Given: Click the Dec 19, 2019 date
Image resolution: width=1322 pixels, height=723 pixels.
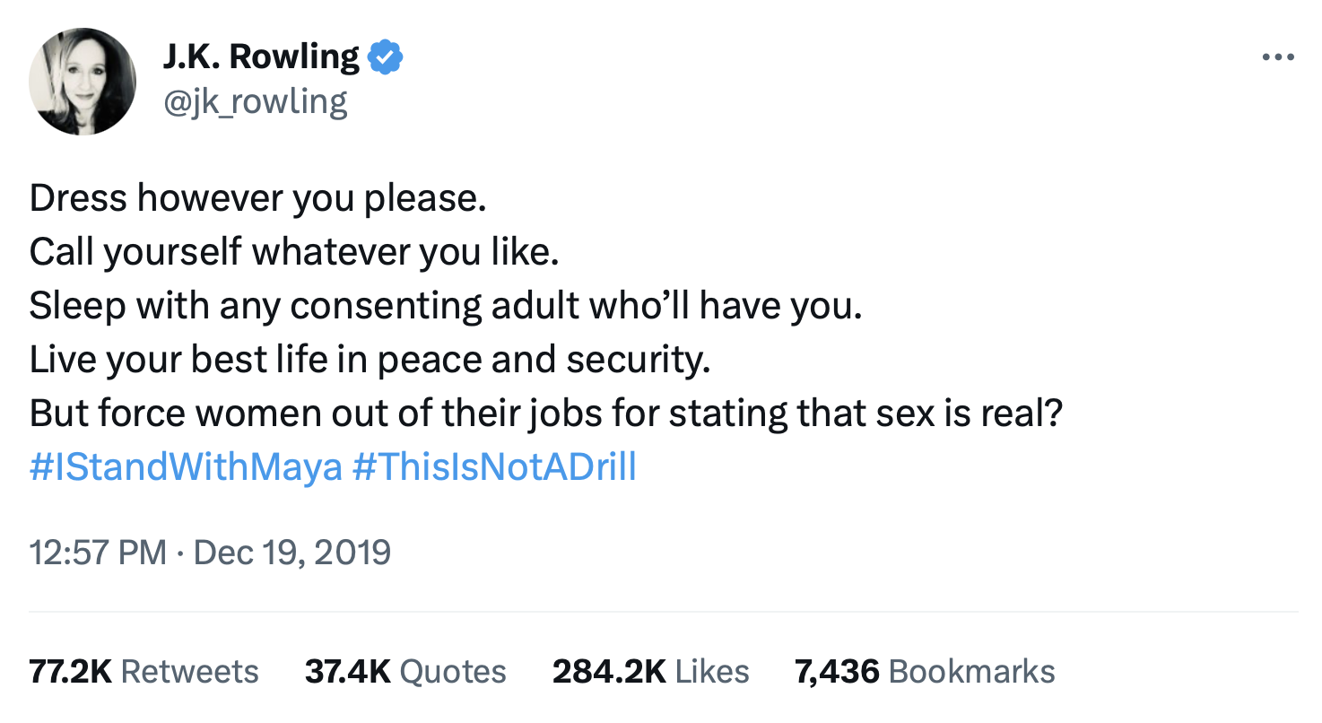Looking at the screenshot, I should pyautogui.click(x=292, y=552).
